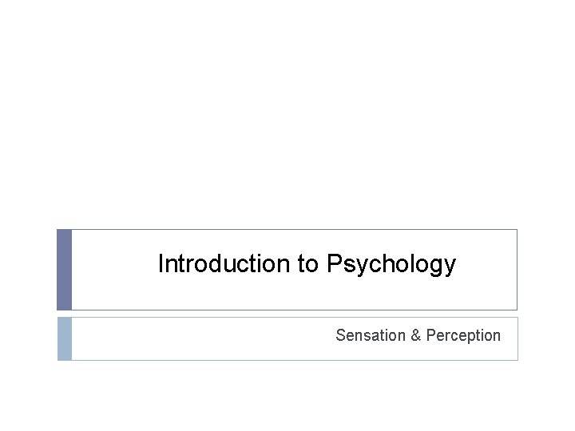575x431 pixels.
Task: Click the dark blue accent bar beside title
Action: point(64,270)
